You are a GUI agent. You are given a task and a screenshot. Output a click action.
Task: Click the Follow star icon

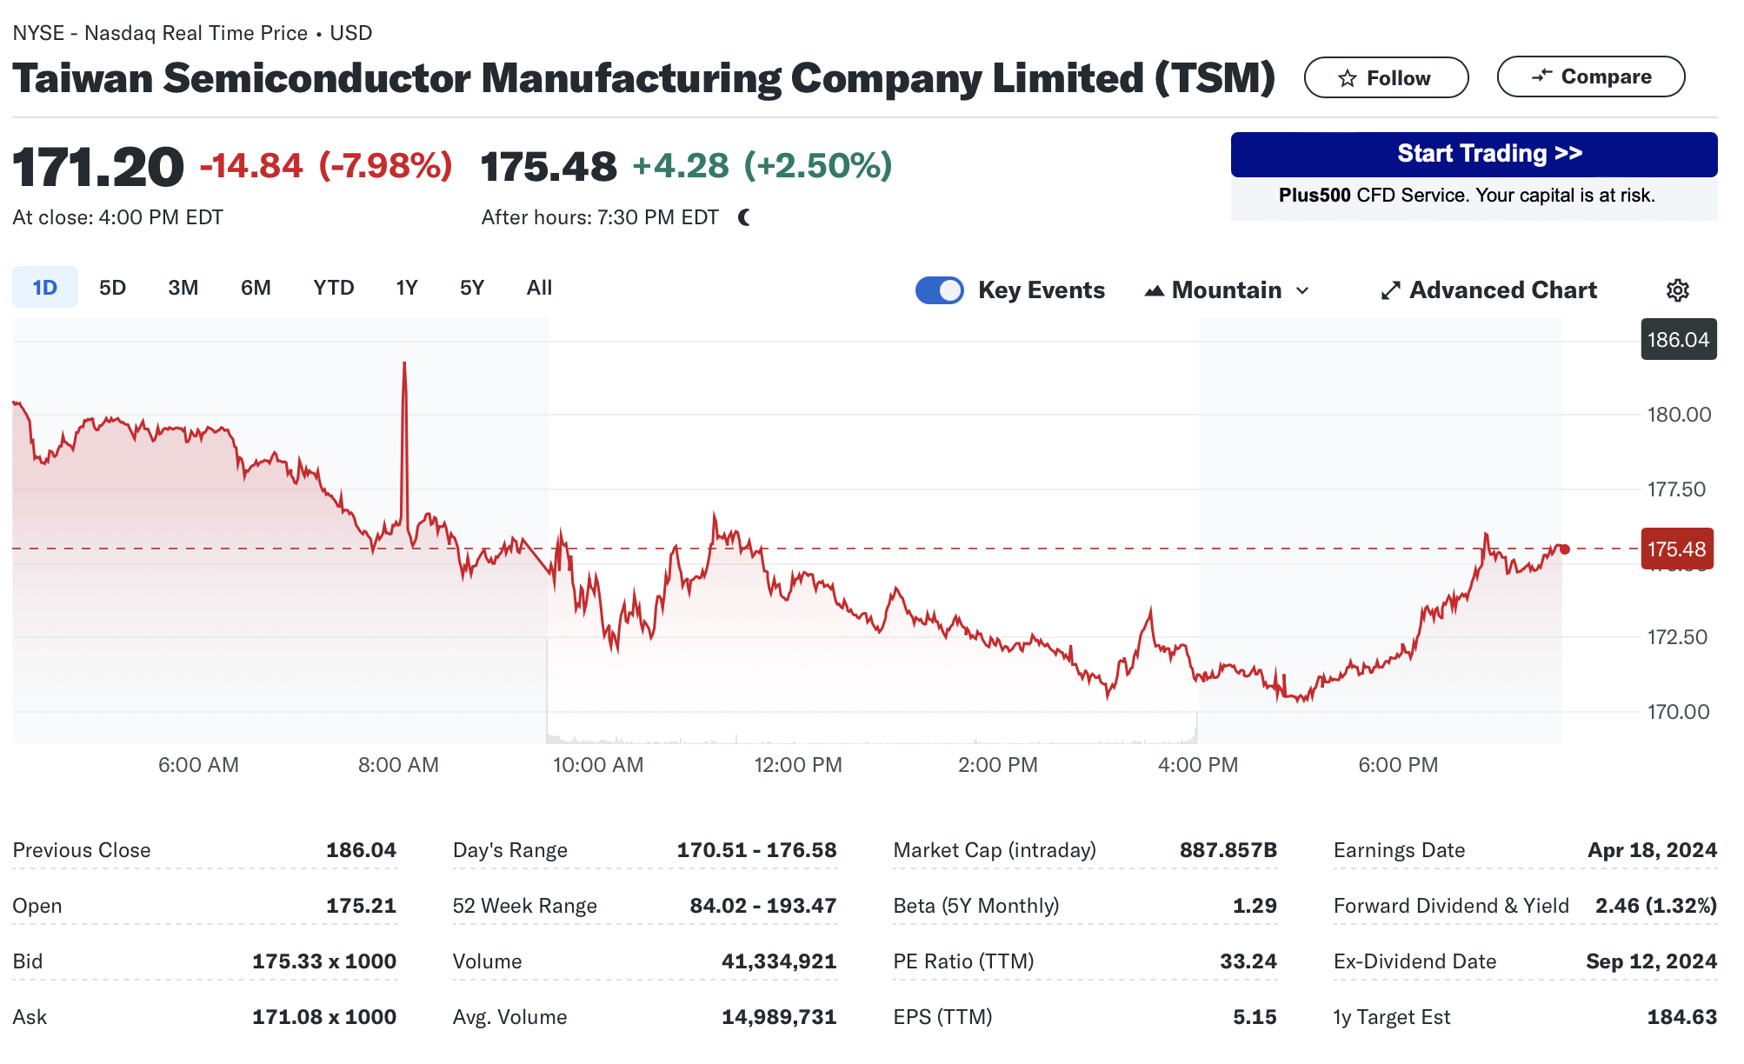coord(1348,78)
